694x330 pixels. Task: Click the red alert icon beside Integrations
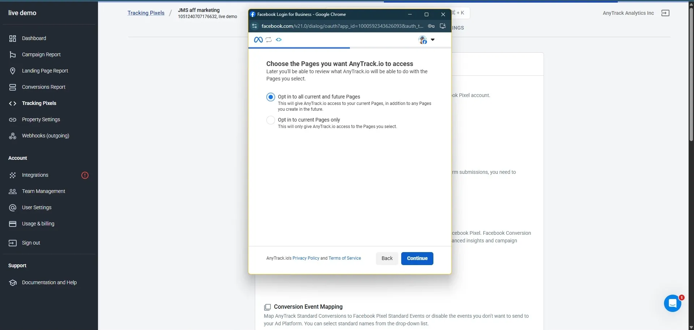coord(85,175)
